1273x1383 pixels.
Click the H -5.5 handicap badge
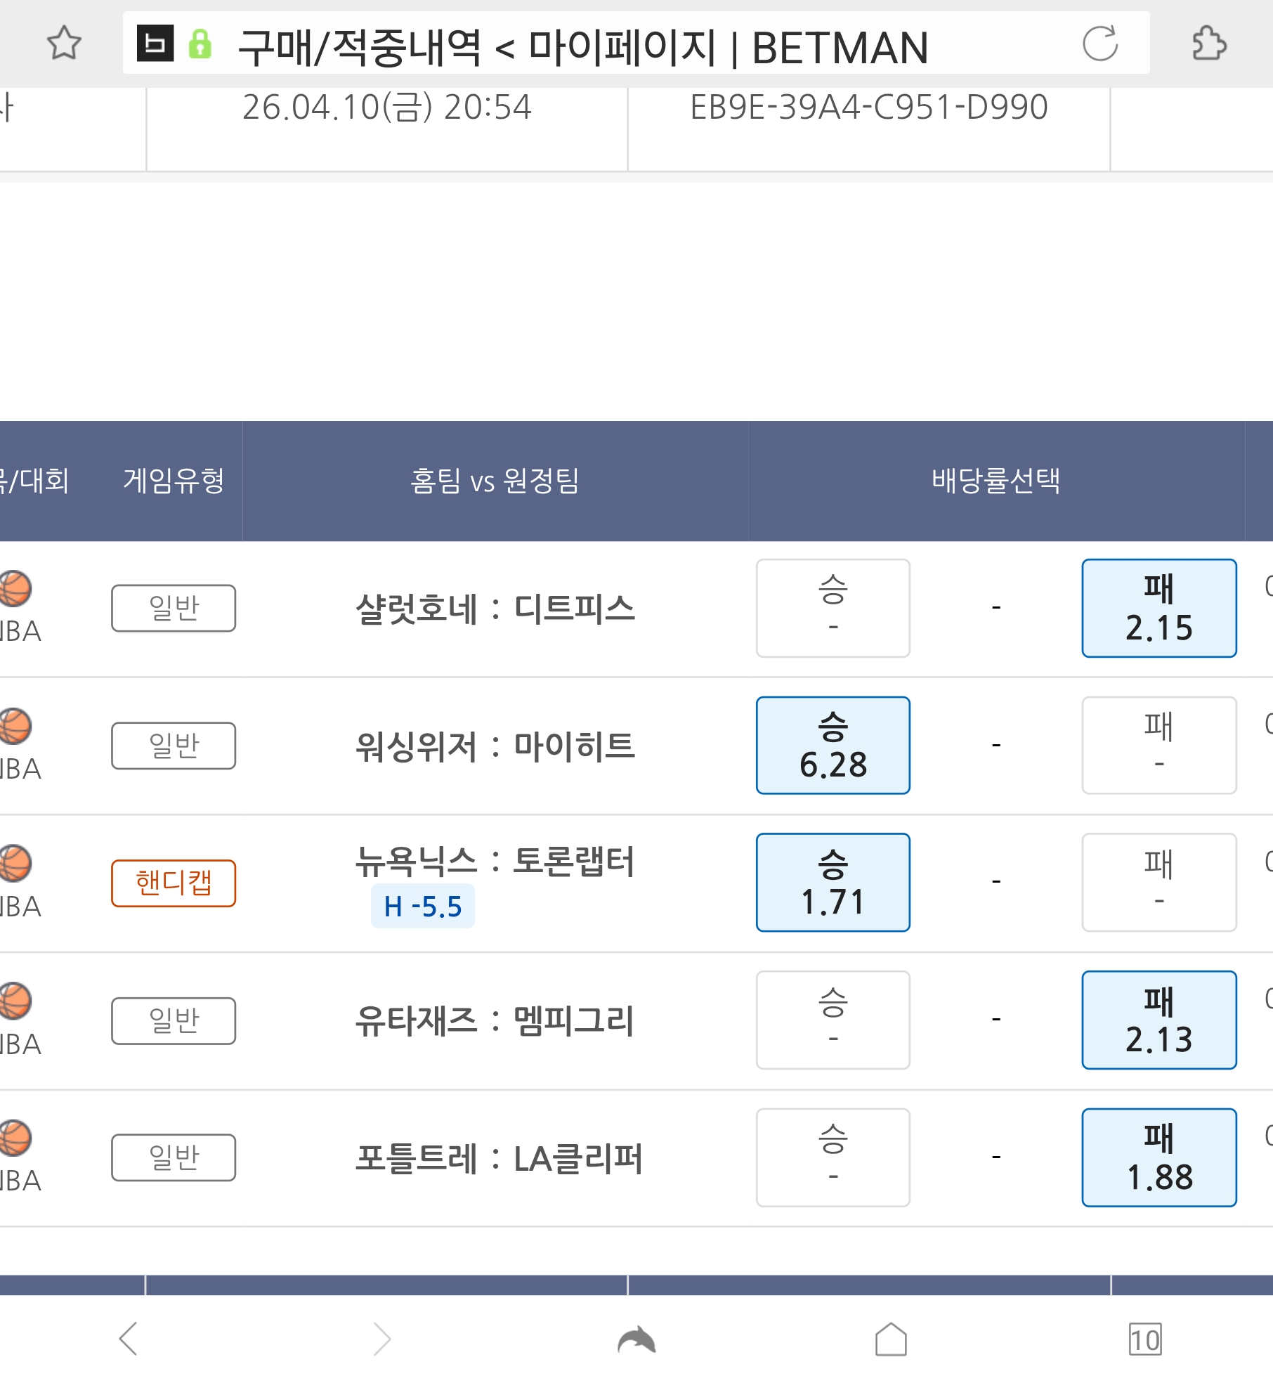point(423,907)
